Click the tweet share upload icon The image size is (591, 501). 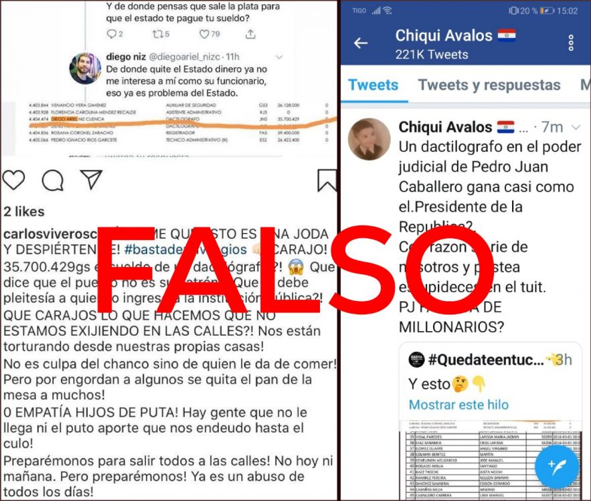(x=250, y=34)
